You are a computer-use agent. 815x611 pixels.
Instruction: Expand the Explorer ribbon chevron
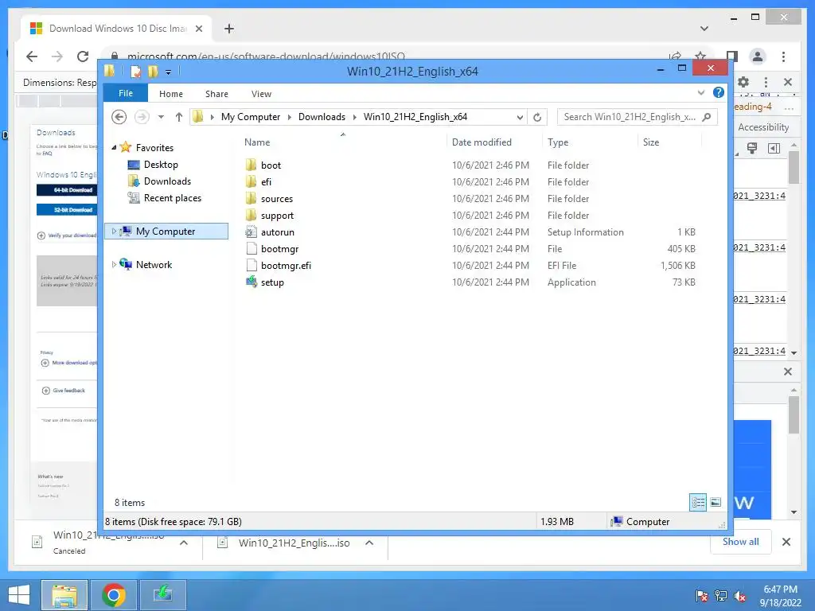tap(701, 92)
